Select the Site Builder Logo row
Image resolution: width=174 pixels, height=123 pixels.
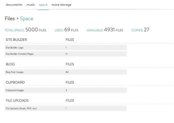pyautogui.click(x=66, y=47)
